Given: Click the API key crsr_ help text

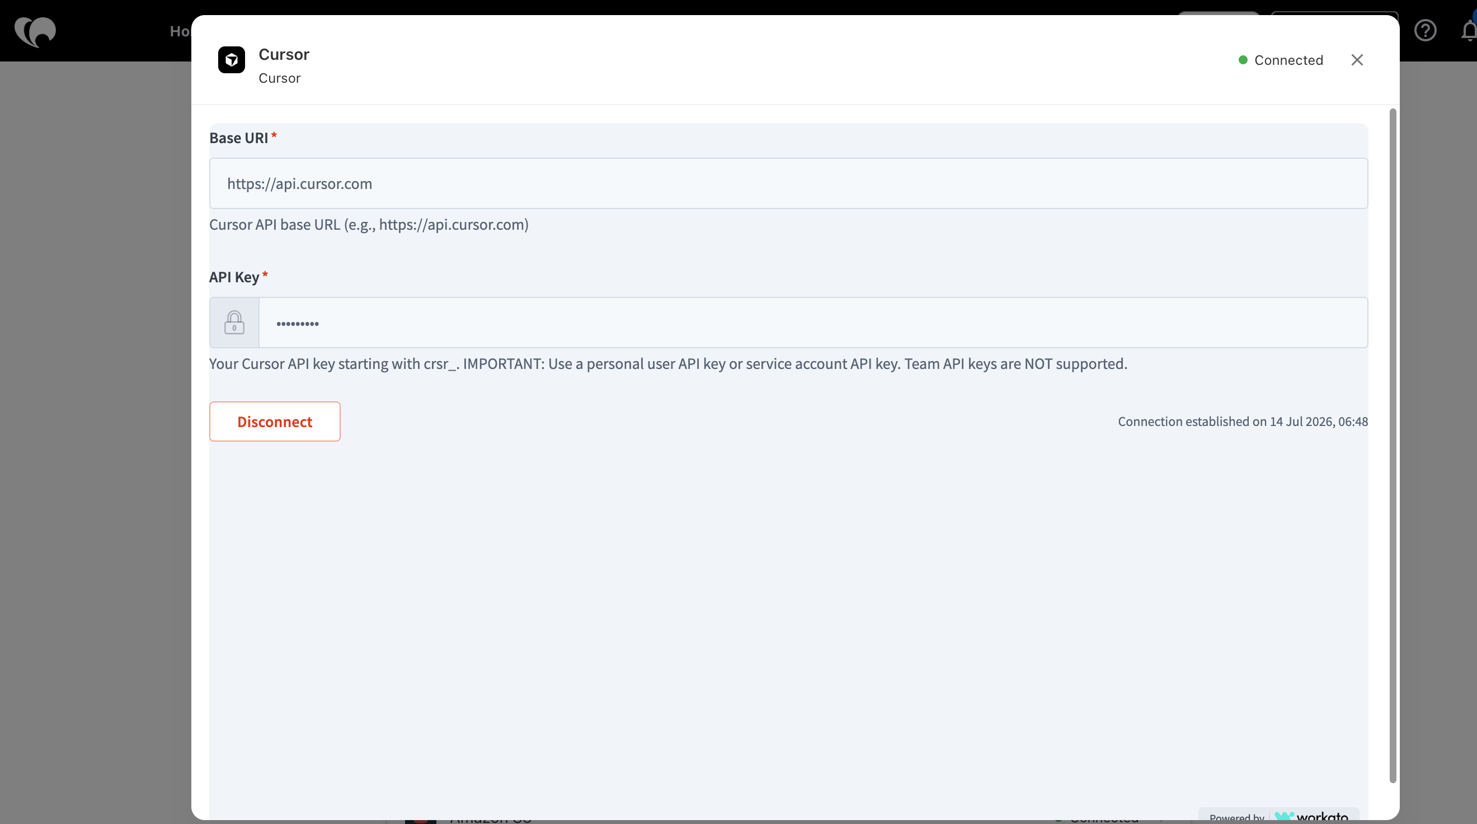Looking at the screenshot, I should tap(668, 364).
